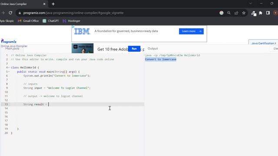Click the highlighted 'Convert to lowercase' output text
Viewport: 278px width, 156px height.
161,59
